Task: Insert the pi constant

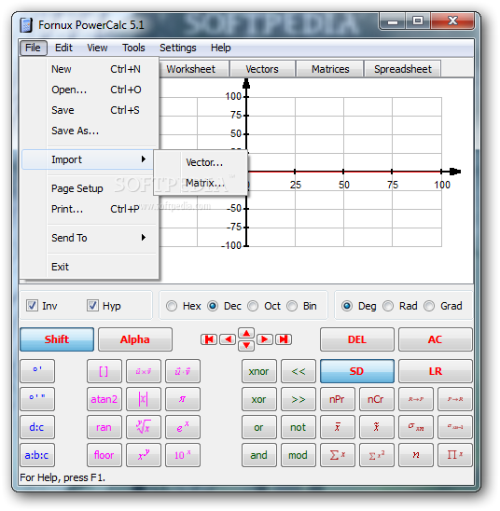Action: pos(183,399)
